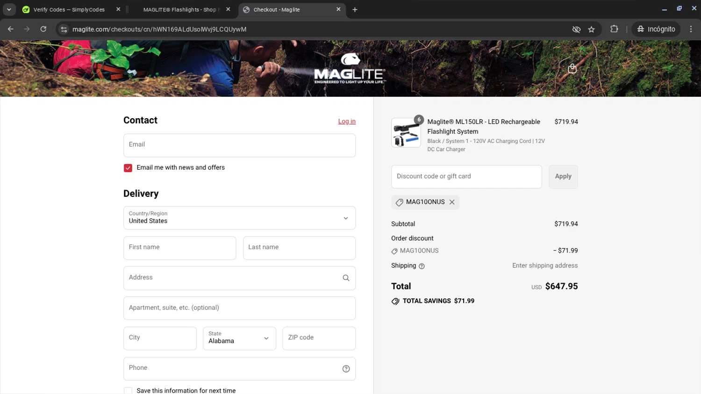Go forward using the browser forward arrow
Viewport: 701px width, 394px height.
[27, 29]
